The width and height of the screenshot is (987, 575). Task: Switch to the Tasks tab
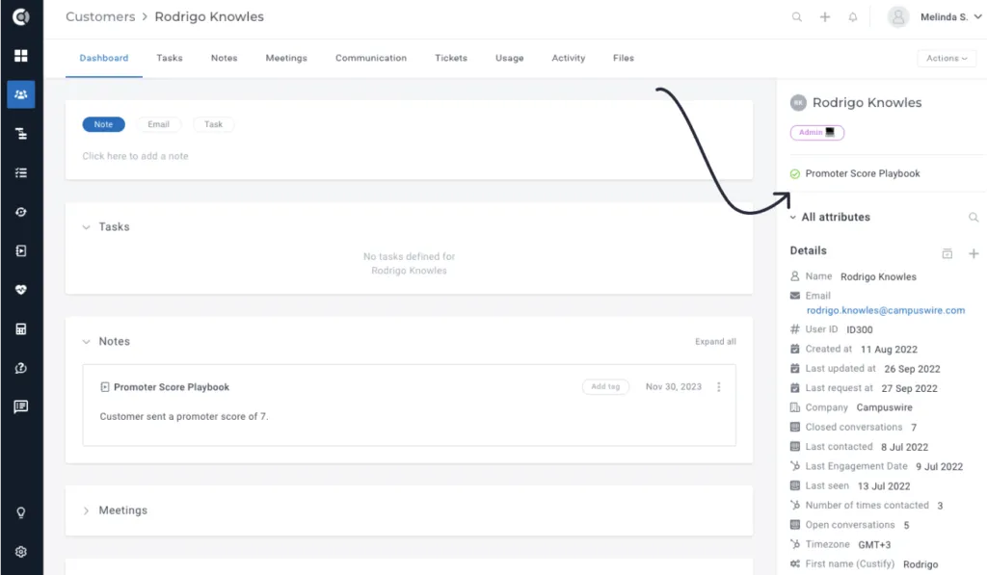170,58
